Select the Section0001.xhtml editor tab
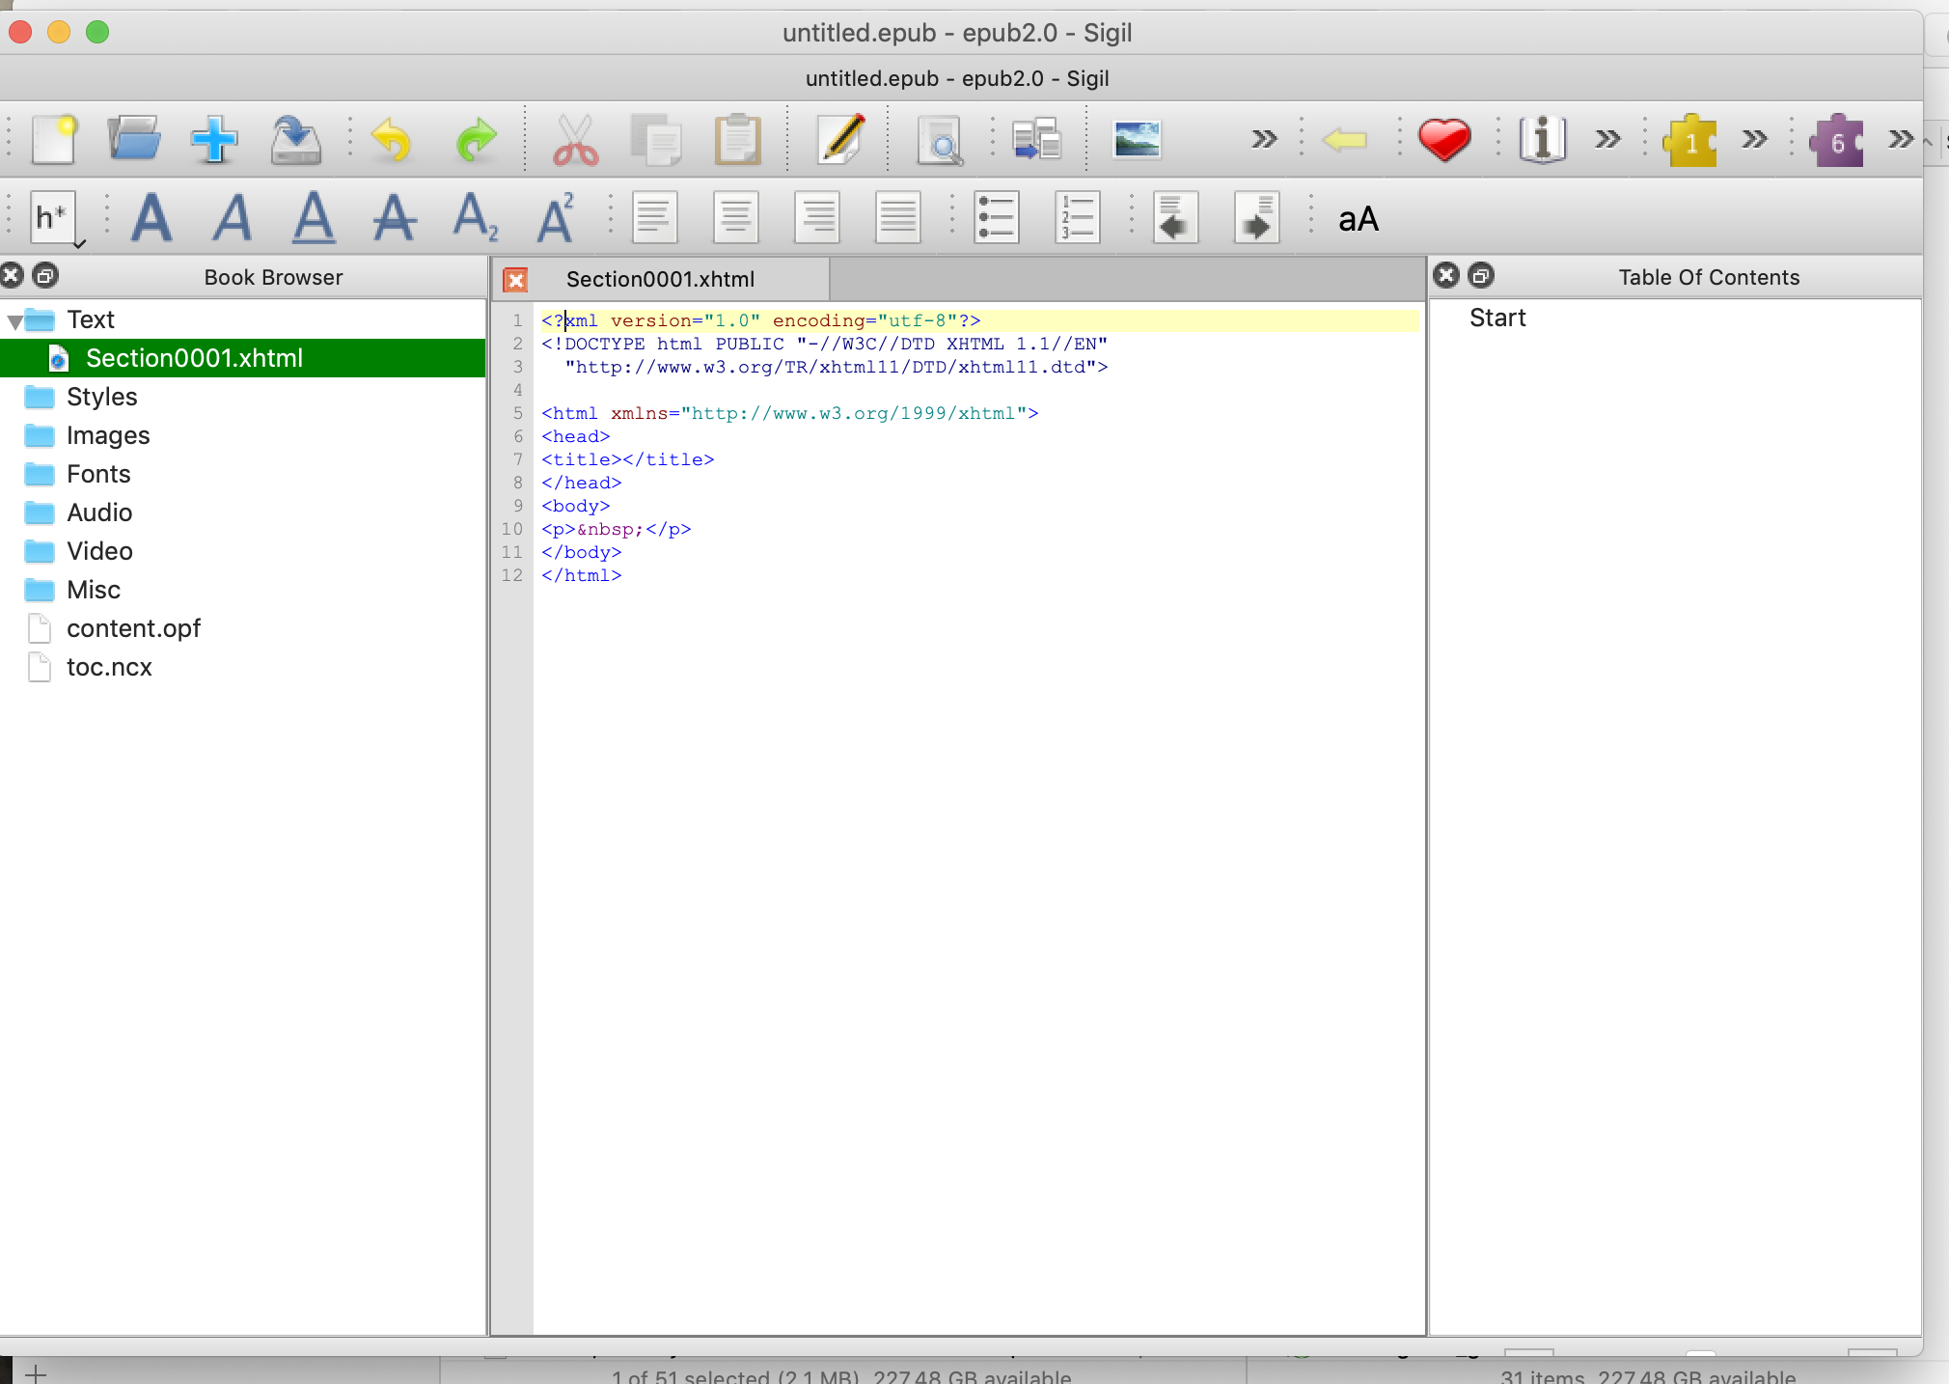The height and width of the screenshot is (1384, 1949). [x=660, y=280]
